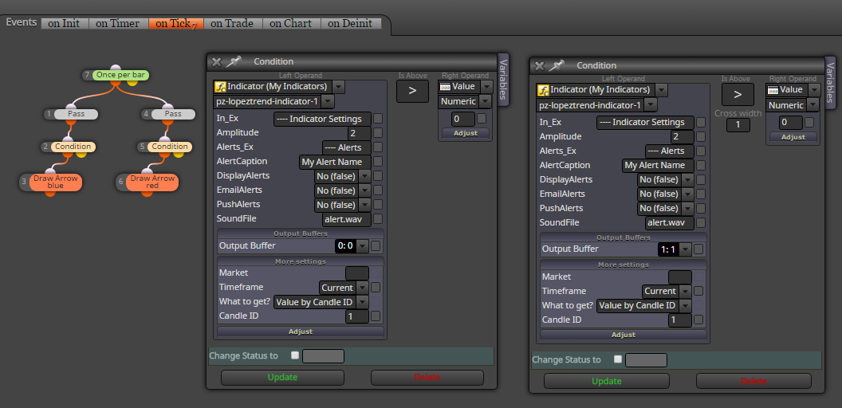Click Update button in left Condition panel
The height and width of the screenshot is (408, 842).
tap(282, 378)
